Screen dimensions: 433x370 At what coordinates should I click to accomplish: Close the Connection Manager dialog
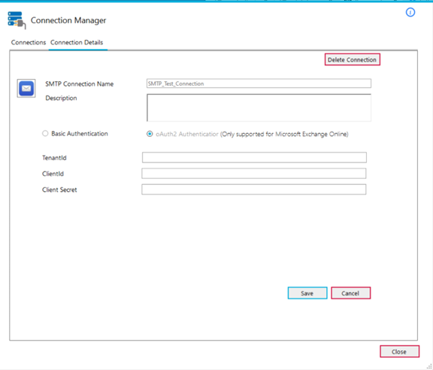pos(399,351)
